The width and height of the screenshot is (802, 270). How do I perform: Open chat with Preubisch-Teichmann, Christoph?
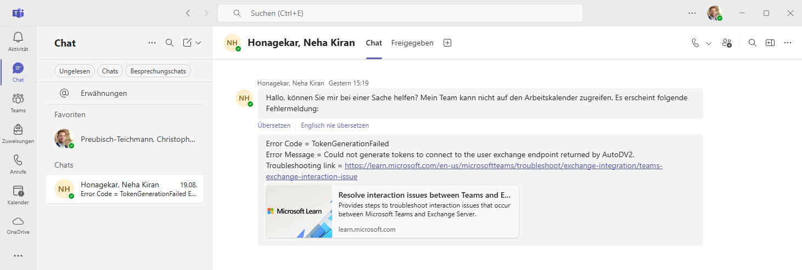(x=125, y=139)
